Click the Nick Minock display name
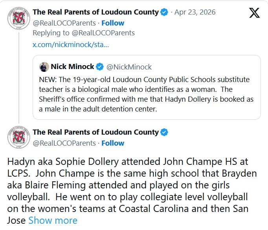 (x=72, y=67)
